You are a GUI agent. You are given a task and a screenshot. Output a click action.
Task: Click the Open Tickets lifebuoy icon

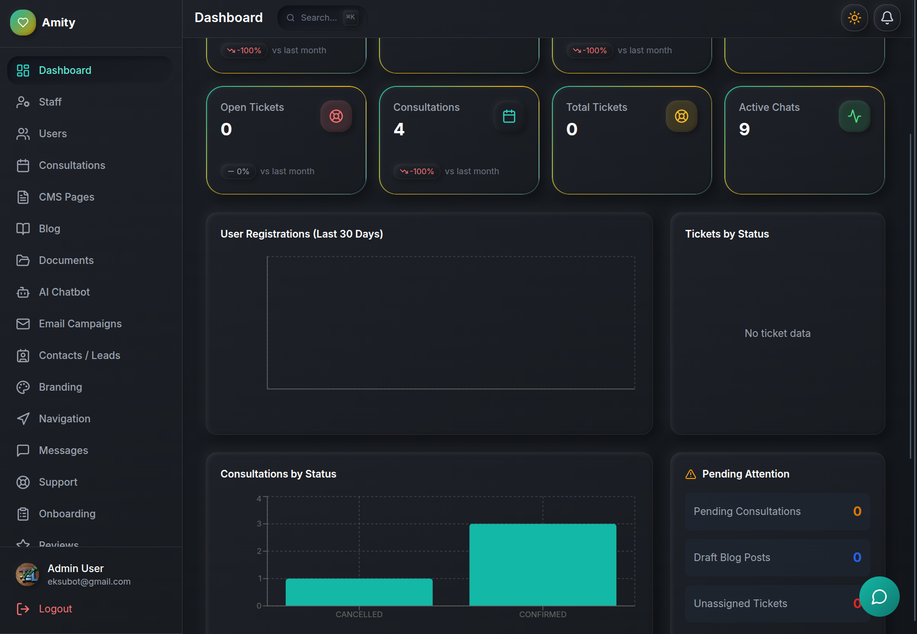pyautogui.click(x=336, y=116)
